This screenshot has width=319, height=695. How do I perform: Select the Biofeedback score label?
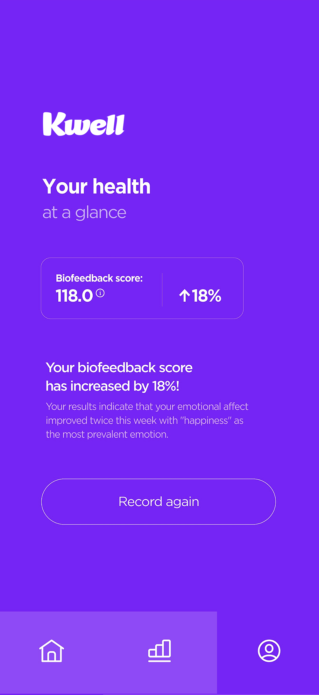click(99, 278)
